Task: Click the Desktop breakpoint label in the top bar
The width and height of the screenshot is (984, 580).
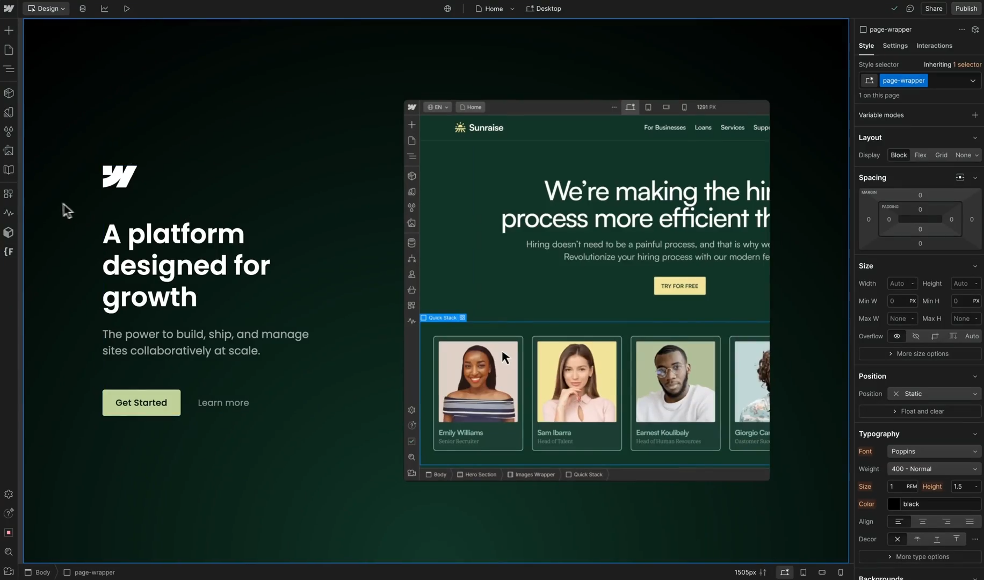Action: (544, 9)
